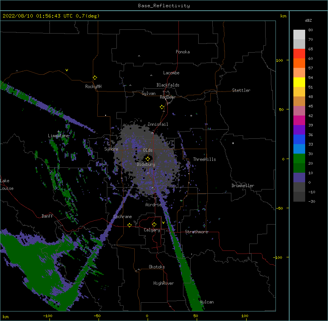Click the yellow diamond marker south of Cochrane
Screen dimensions: 328x321
(129, 225)
